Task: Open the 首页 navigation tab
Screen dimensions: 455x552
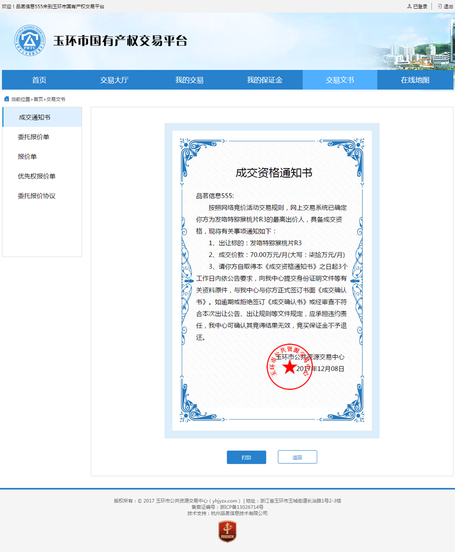Action: 39,80
